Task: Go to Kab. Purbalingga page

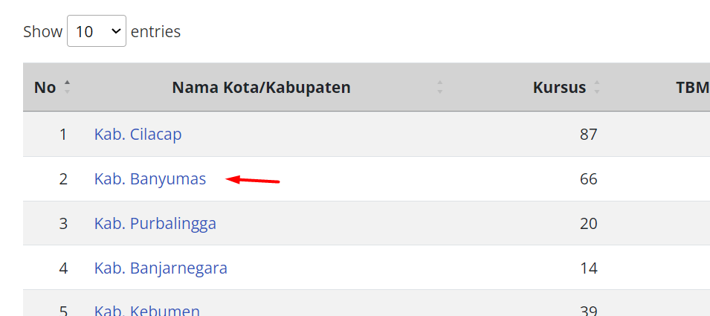Action: click(x=155, y=224)
